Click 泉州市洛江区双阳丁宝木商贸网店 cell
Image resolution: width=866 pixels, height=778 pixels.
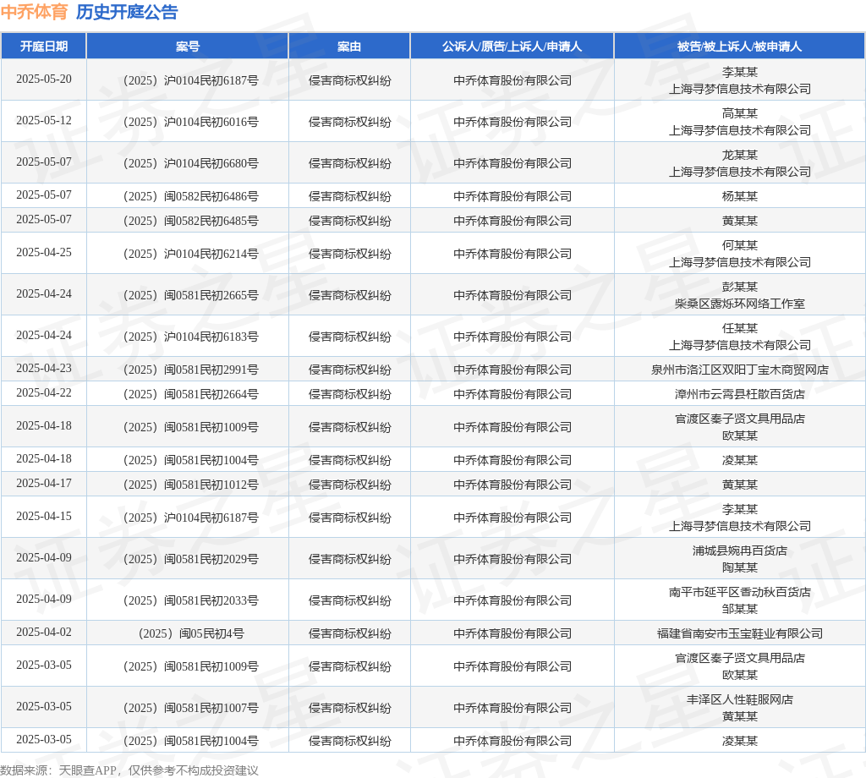739,370
